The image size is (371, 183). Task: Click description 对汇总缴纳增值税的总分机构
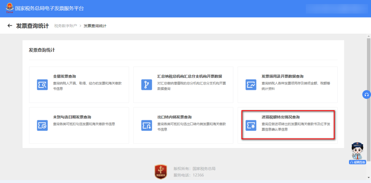(x=192, y=86)
